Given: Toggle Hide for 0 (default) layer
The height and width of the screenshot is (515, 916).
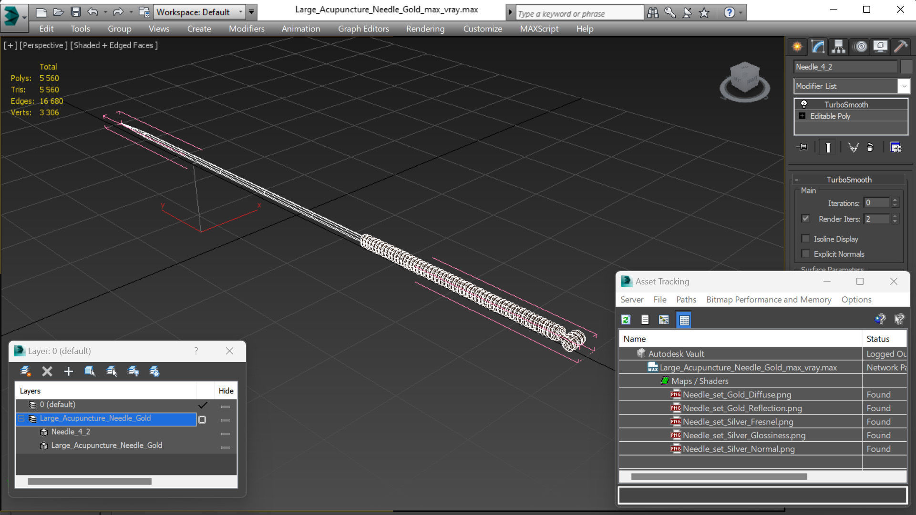Looking at the screenshot, I should click(x=225, y=406).
